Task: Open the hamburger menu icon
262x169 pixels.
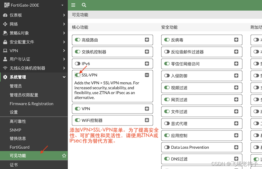Action: pyautogui.click(x=73, y=5)
